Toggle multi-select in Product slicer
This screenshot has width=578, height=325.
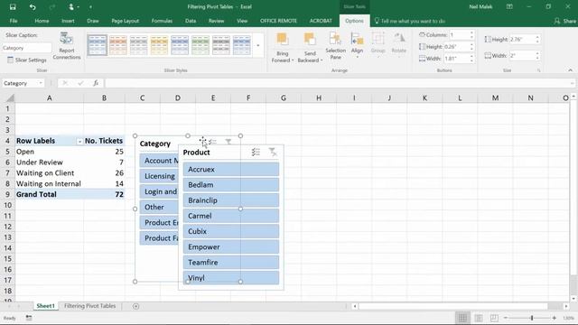(x=256, y=152)
